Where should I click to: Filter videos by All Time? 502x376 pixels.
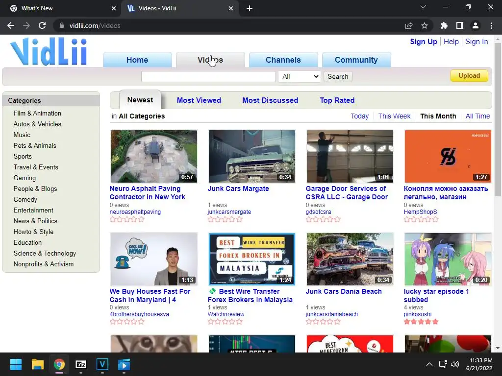click(477, 116)
